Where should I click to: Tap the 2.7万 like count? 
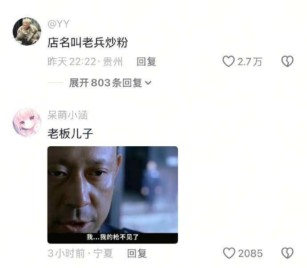click(x=250, y=62)
